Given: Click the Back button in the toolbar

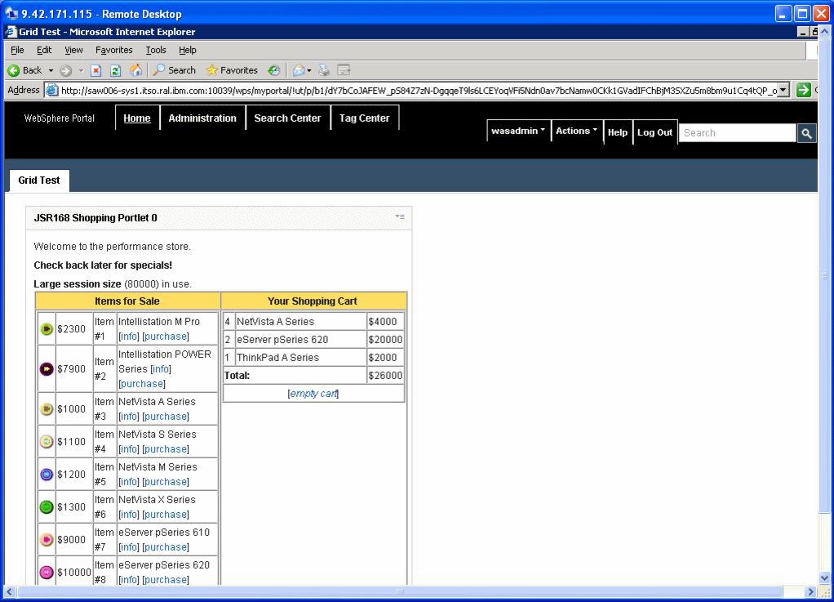Looking at the screenshot, I should (24, 70).
